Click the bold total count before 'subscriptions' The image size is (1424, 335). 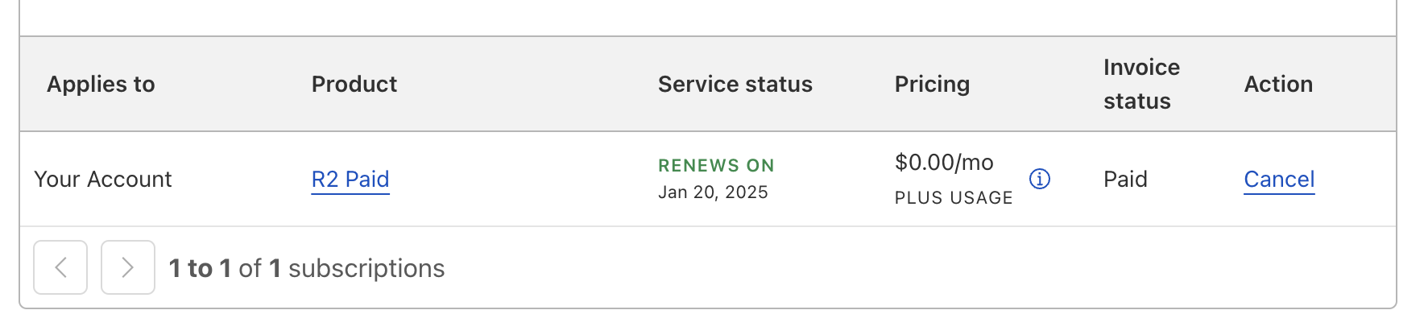(275, 268)
